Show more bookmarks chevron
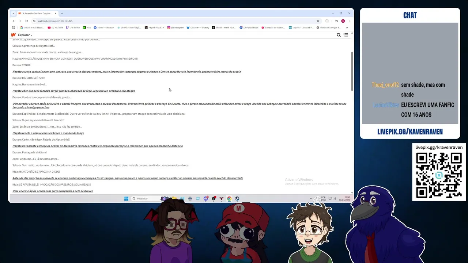 347,27
